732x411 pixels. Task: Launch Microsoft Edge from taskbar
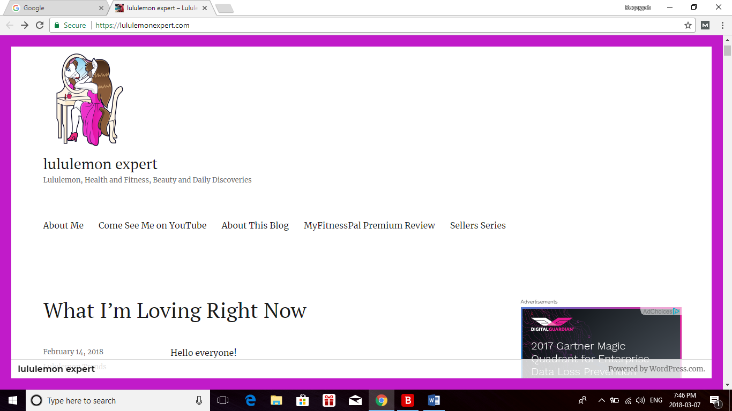[x=250, y=400]
